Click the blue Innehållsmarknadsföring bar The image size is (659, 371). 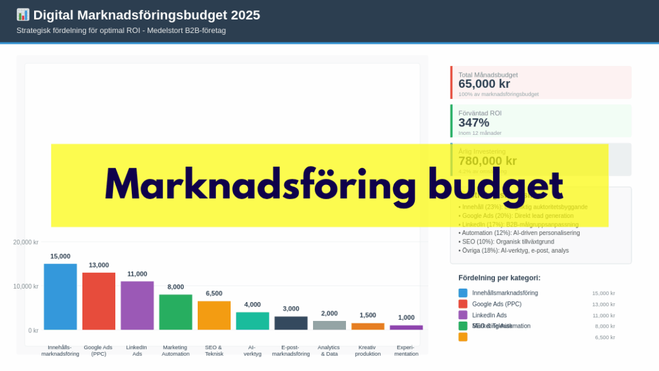click(60, 297)
